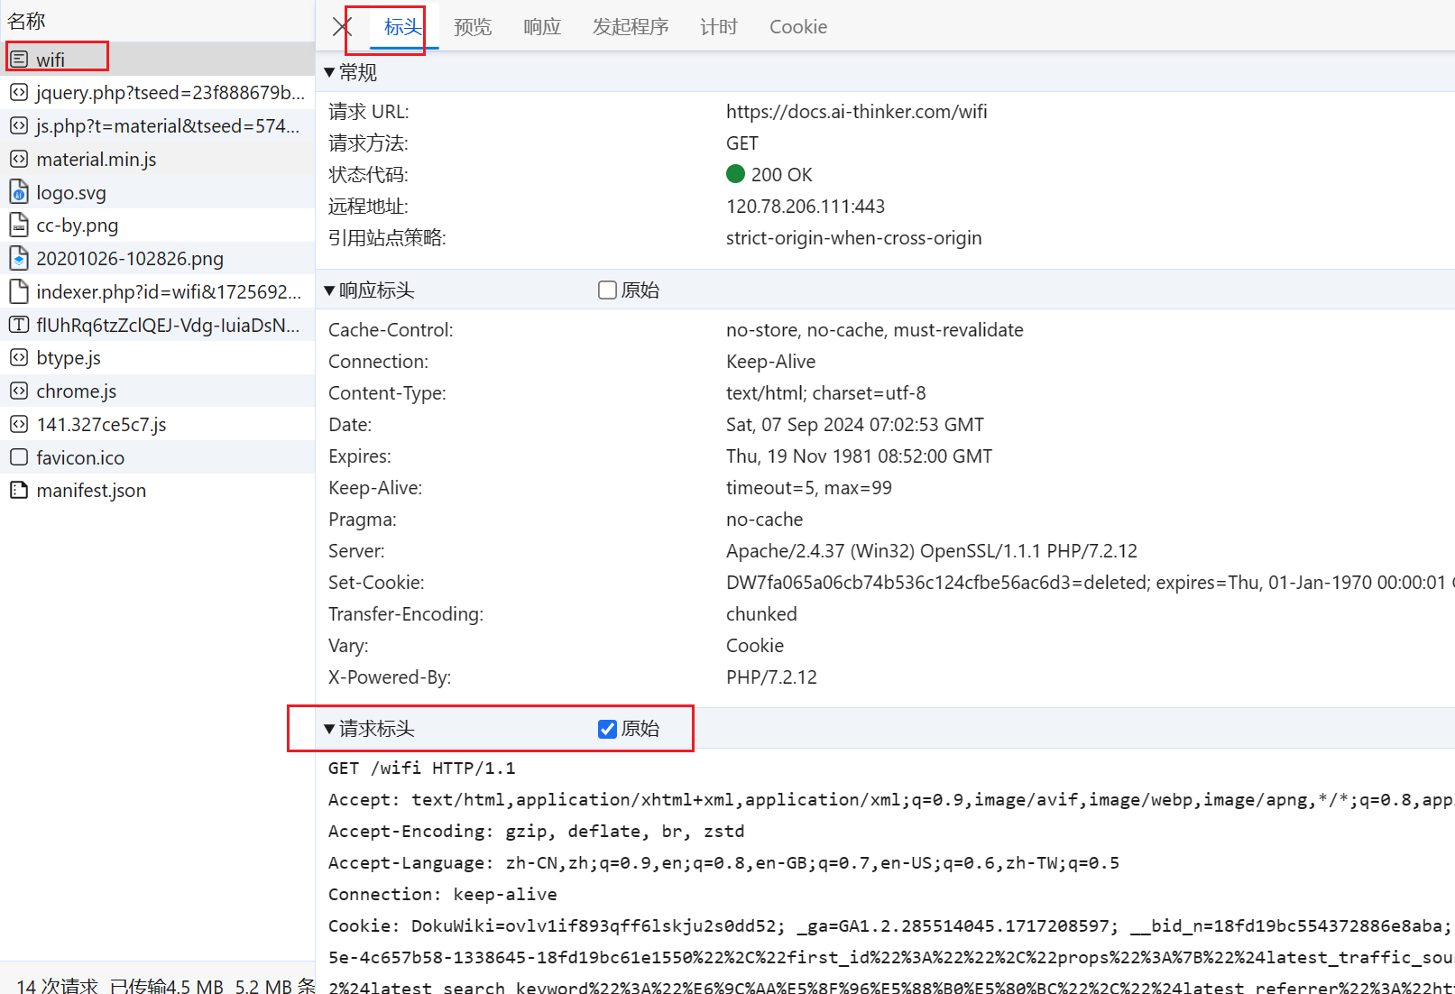The image size is (1455, 994).
Task: Select manifest.json request
Action: pyautogui.click(x=158, y=490)
